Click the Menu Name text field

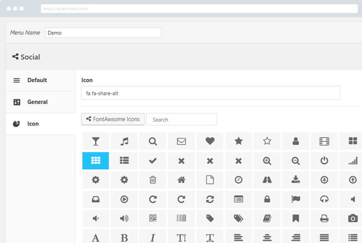(x=103, y=33)
